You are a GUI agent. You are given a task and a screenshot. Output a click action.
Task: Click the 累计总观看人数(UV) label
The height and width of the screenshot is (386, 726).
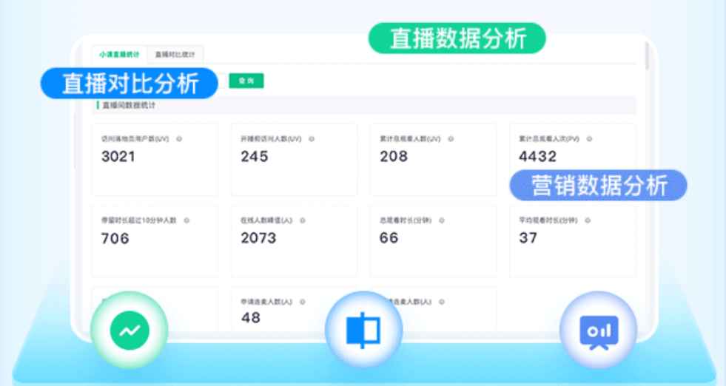click(x=410, y=139)
